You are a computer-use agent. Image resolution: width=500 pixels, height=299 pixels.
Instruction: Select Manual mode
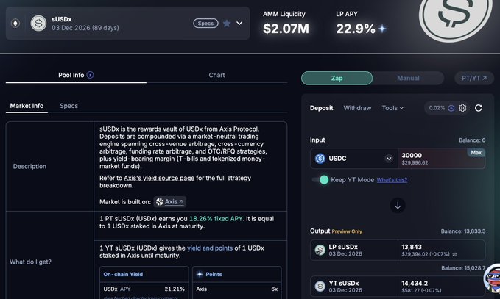click(408, 79)
